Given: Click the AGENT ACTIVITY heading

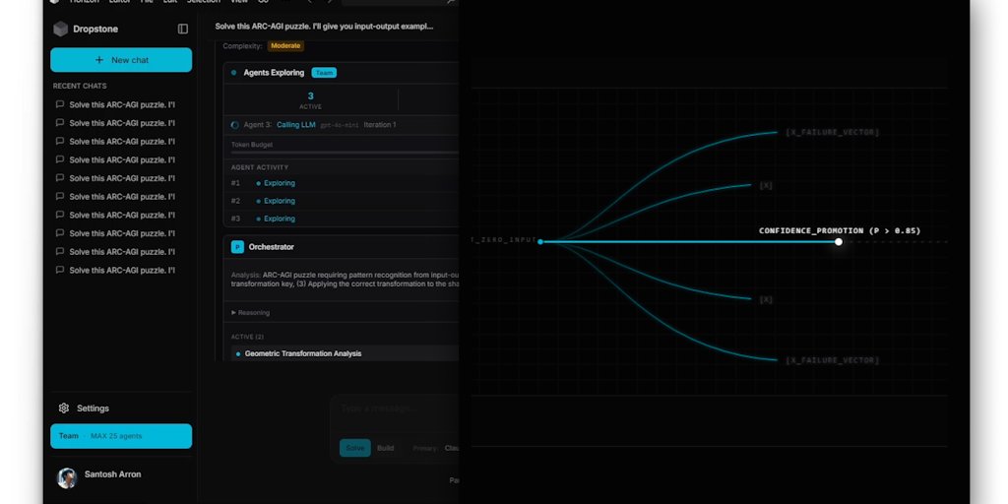Looking at the screenshot, I should (x=260, y=167).
